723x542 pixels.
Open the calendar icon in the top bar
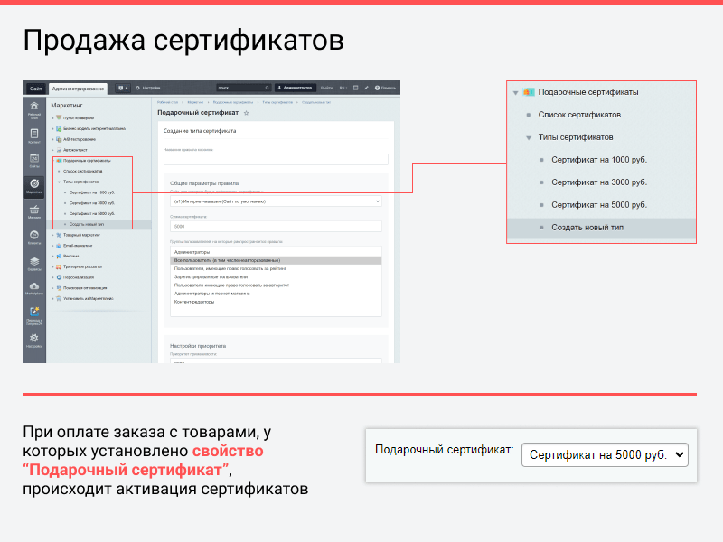[356, 88]
